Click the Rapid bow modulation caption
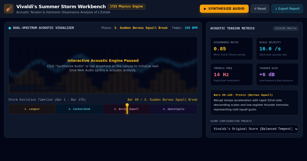This screenshot has height=161, width=307. tap(226, 80)
